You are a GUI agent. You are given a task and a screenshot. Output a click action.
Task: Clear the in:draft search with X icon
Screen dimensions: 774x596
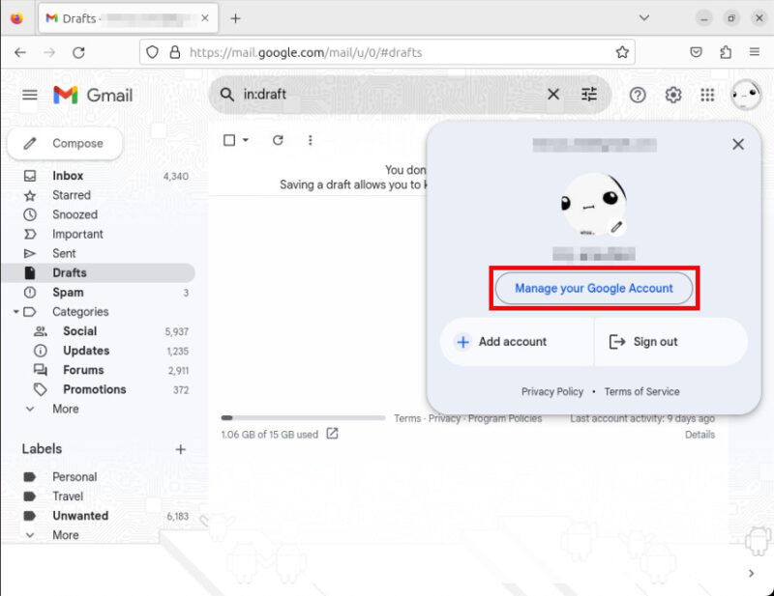(x=552, y=95)
